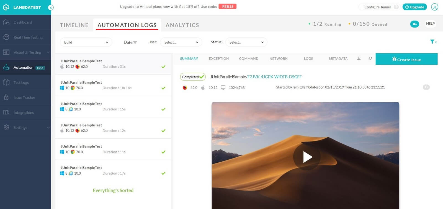Switch to the Analytics tab

pyautogui.click(x=182, y=25)
